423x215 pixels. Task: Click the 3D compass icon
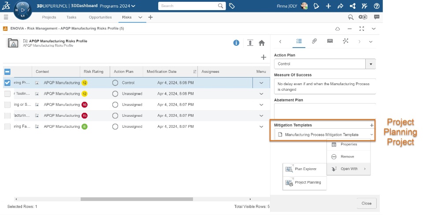23,11
